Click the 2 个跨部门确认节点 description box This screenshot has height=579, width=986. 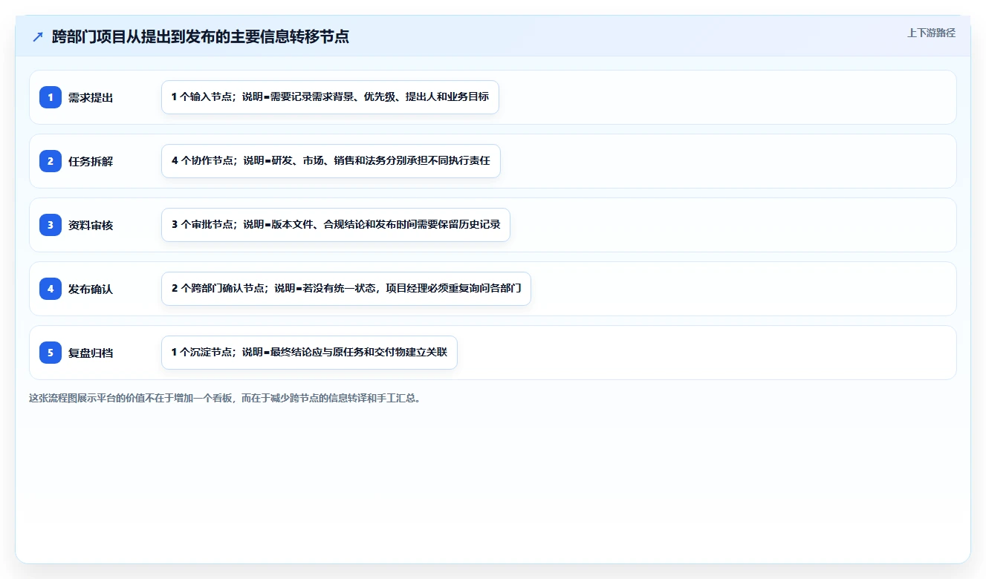346,289
